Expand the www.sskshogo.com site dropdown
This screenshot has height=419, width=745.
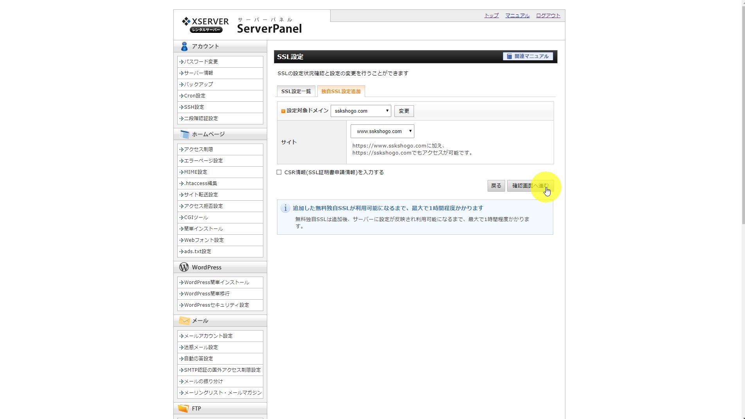pos(382,131)
